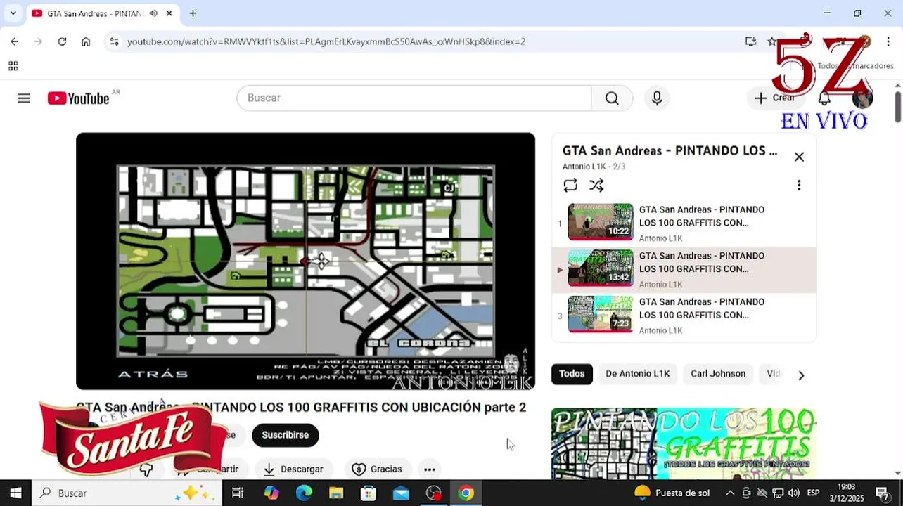Image resolution: width=903 pixels, height=506 pixels.
Task: Select the Carl Johnson chip
Action: click(718, 374)
